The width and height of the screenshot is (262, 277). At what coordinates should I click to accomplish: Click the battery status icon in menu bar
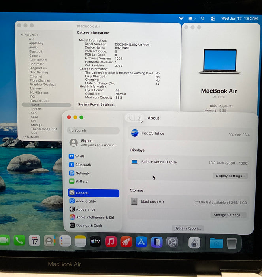click(192, 18)
